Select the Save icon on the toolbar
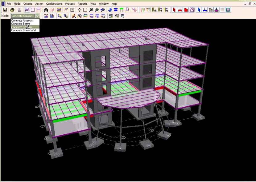 (5, 10)
